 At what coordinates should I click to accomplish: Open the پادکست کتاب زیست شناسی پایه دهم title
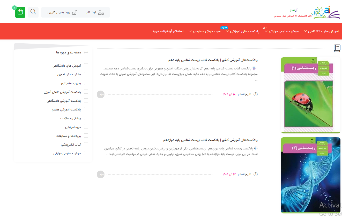(213, 60)
